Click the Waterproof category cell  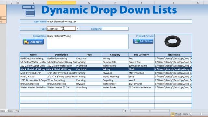115,84
